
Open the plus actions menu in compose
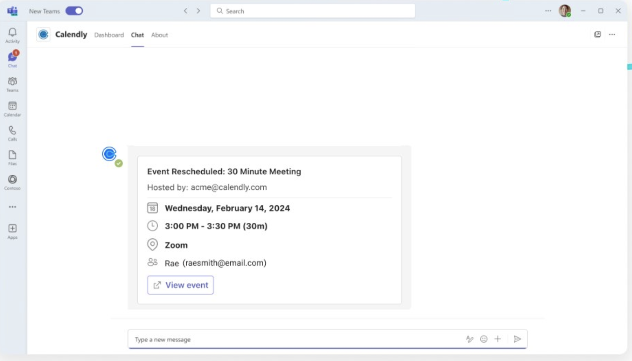click(498, 339)
